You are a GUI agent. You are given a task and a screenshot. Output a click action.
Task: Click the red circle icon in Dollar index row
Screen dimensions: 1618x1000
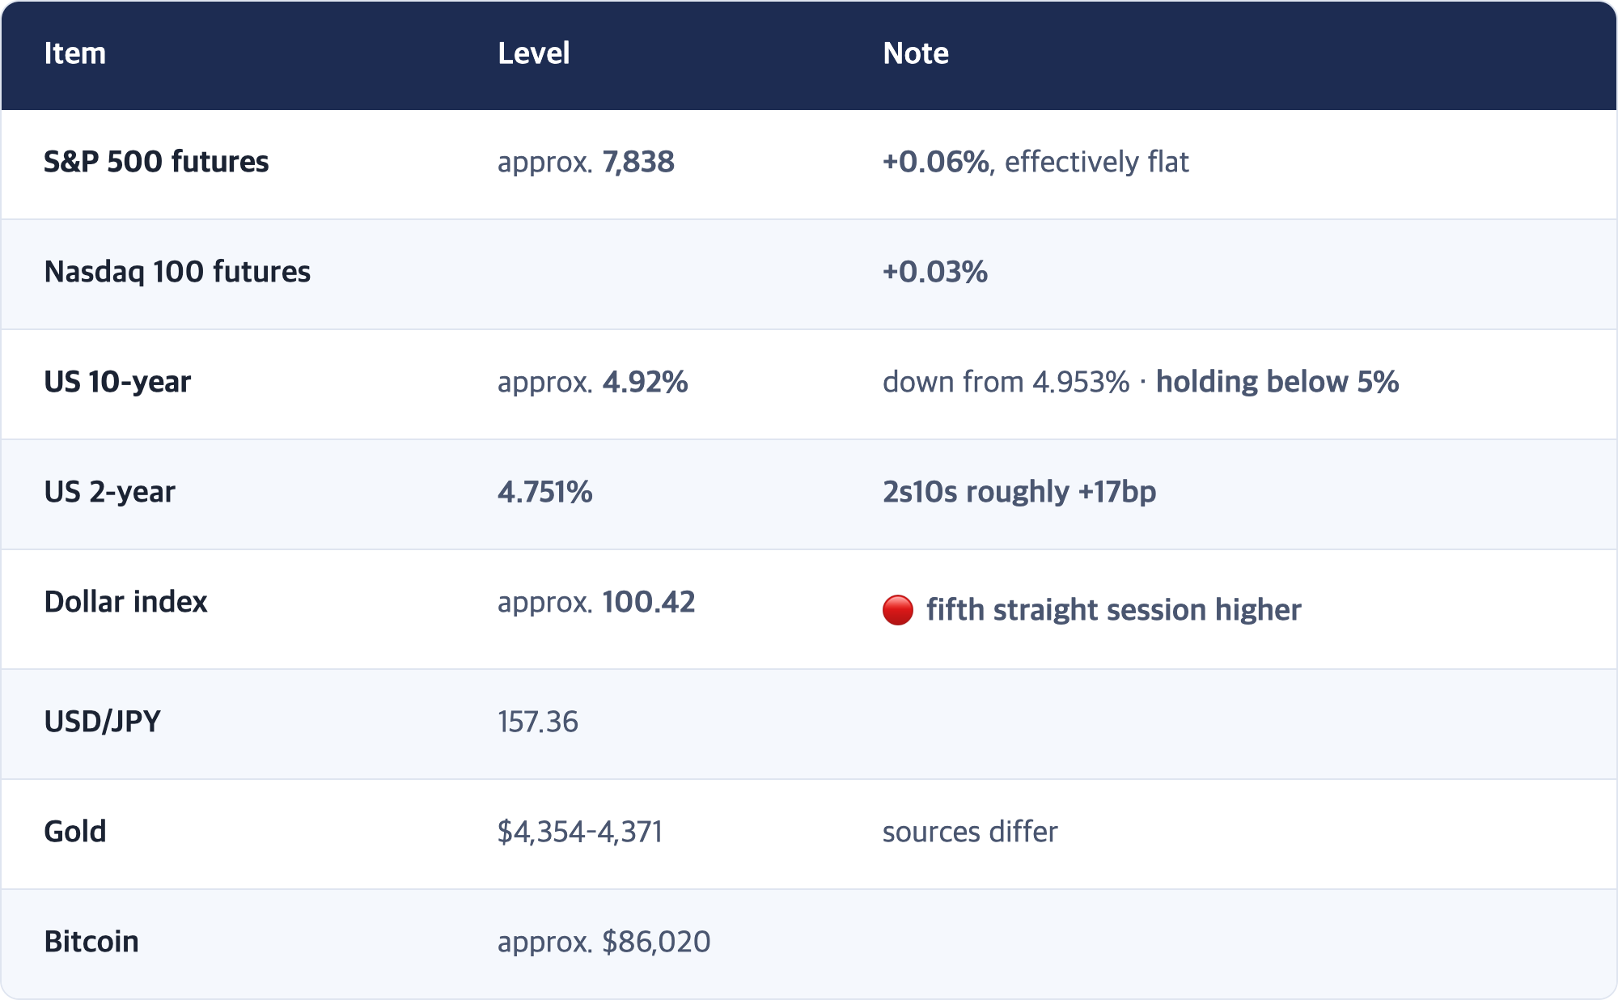(897, 610)
